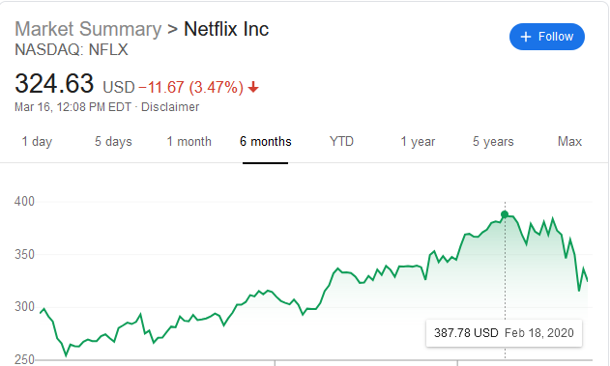
Task: Follow the Netflix Inc stock
Action: 547,37
